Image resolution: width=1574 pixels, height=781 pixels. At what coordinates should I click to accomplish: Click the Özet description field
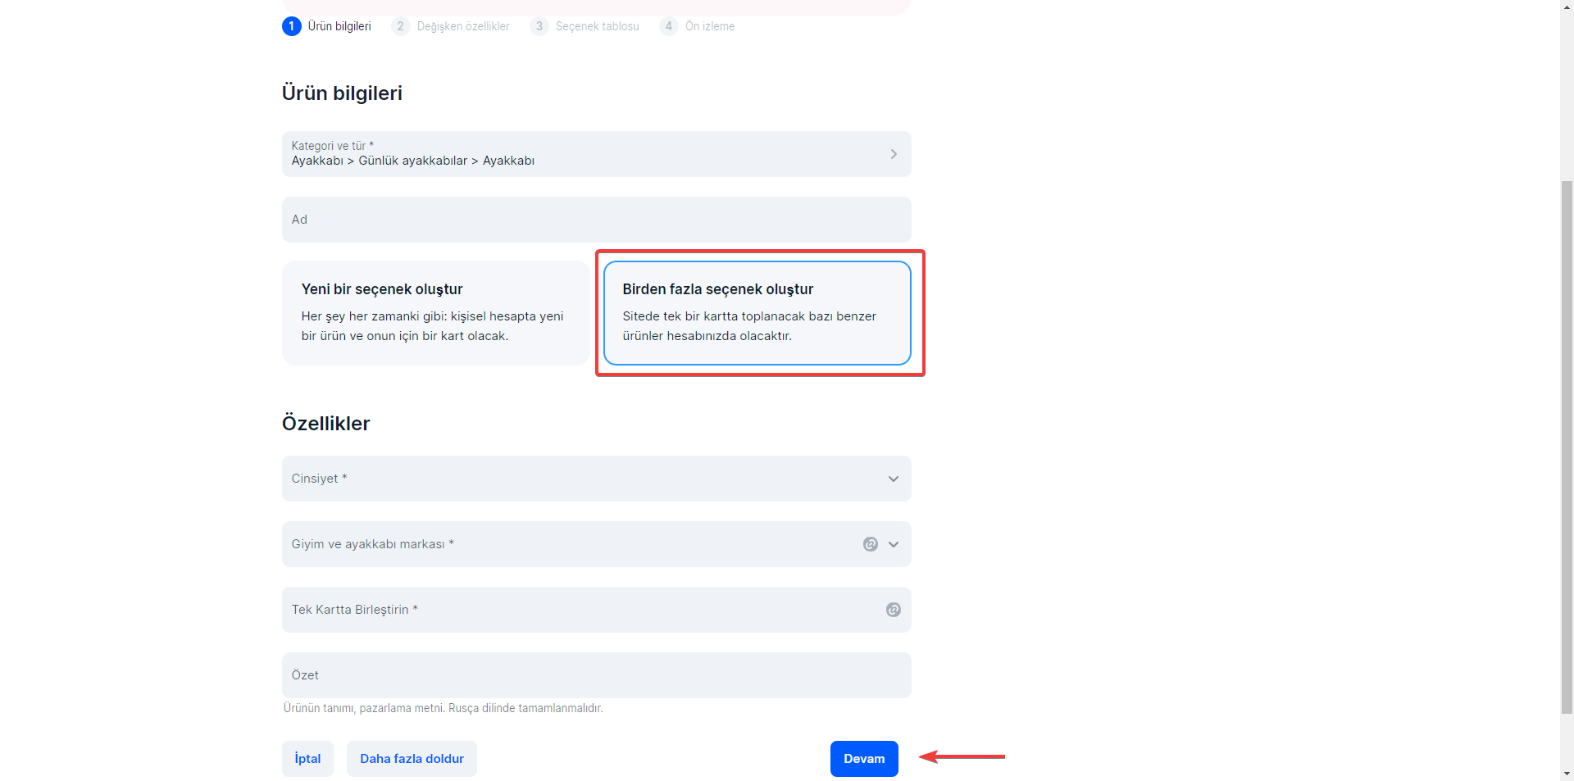coord(596,675)
